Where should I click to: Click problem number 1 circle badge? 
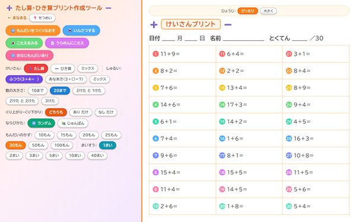[155, 54]
